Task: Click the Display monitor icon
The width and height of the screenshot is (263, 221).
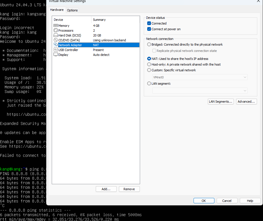Action: click(x=56, y=54)
